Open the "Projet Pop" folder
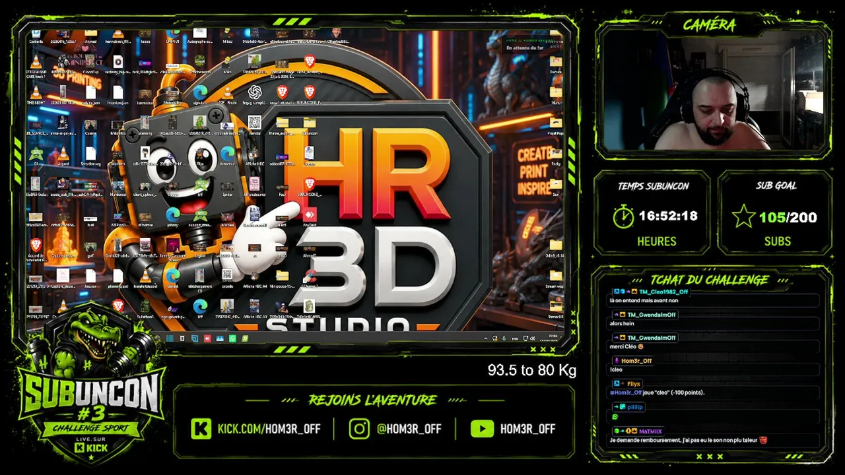Image resolution: width=845 pixels, height=475 pixels. [x=556, y=125]
